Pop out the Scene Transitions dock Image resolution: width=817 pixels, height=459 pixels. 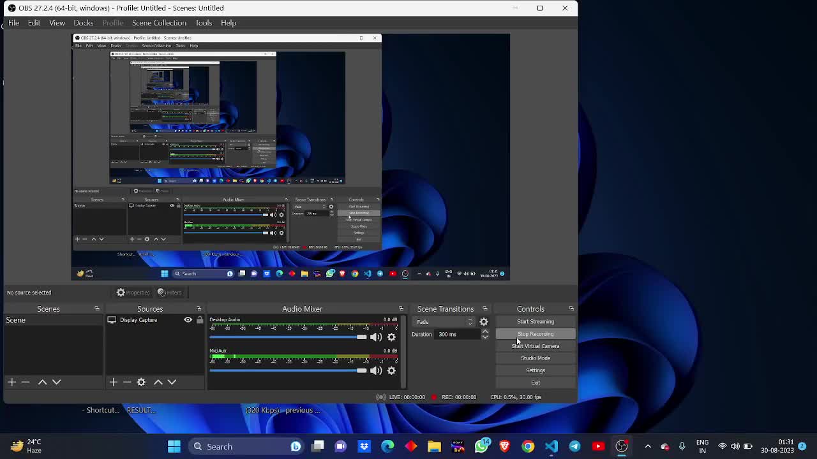[484, 309]
